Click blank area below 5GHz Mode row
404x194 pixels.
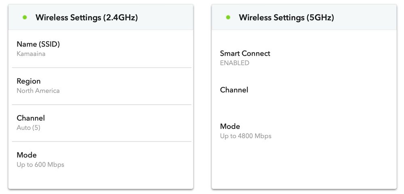[303, 166]
